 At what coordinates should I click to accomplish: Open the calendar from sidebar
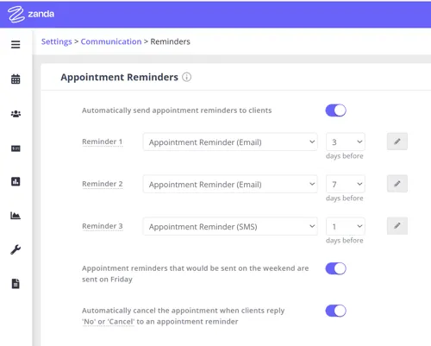tap(16, 79)
